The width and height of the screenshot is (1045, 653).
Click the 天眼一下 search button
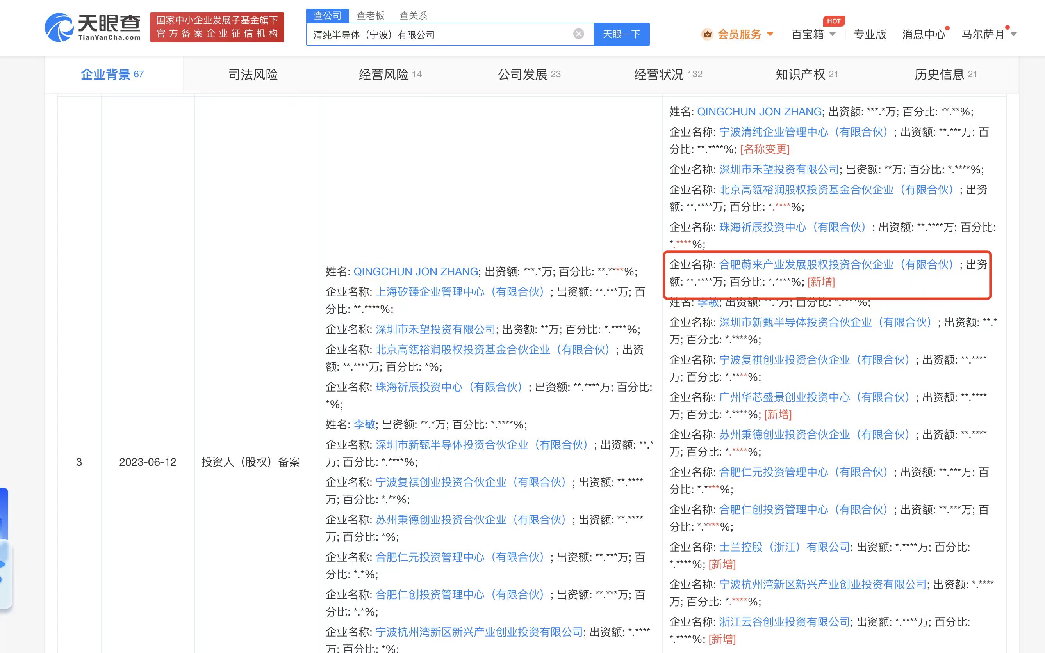pos(621,34)
